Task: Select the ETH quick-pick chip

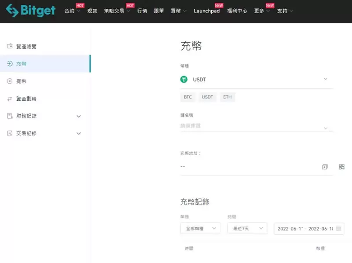Action: 227,97
